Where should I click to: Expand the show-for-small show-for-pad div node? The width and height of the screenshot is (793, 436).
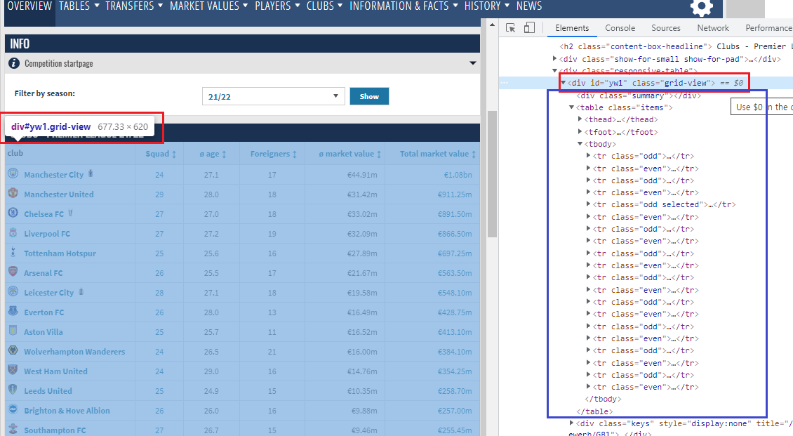tap(555, 59)
